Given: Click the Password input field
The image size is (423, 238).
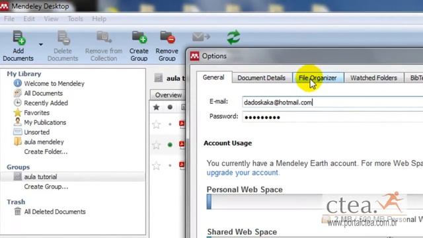Looking at the screenshot, I should pos(332,117).
